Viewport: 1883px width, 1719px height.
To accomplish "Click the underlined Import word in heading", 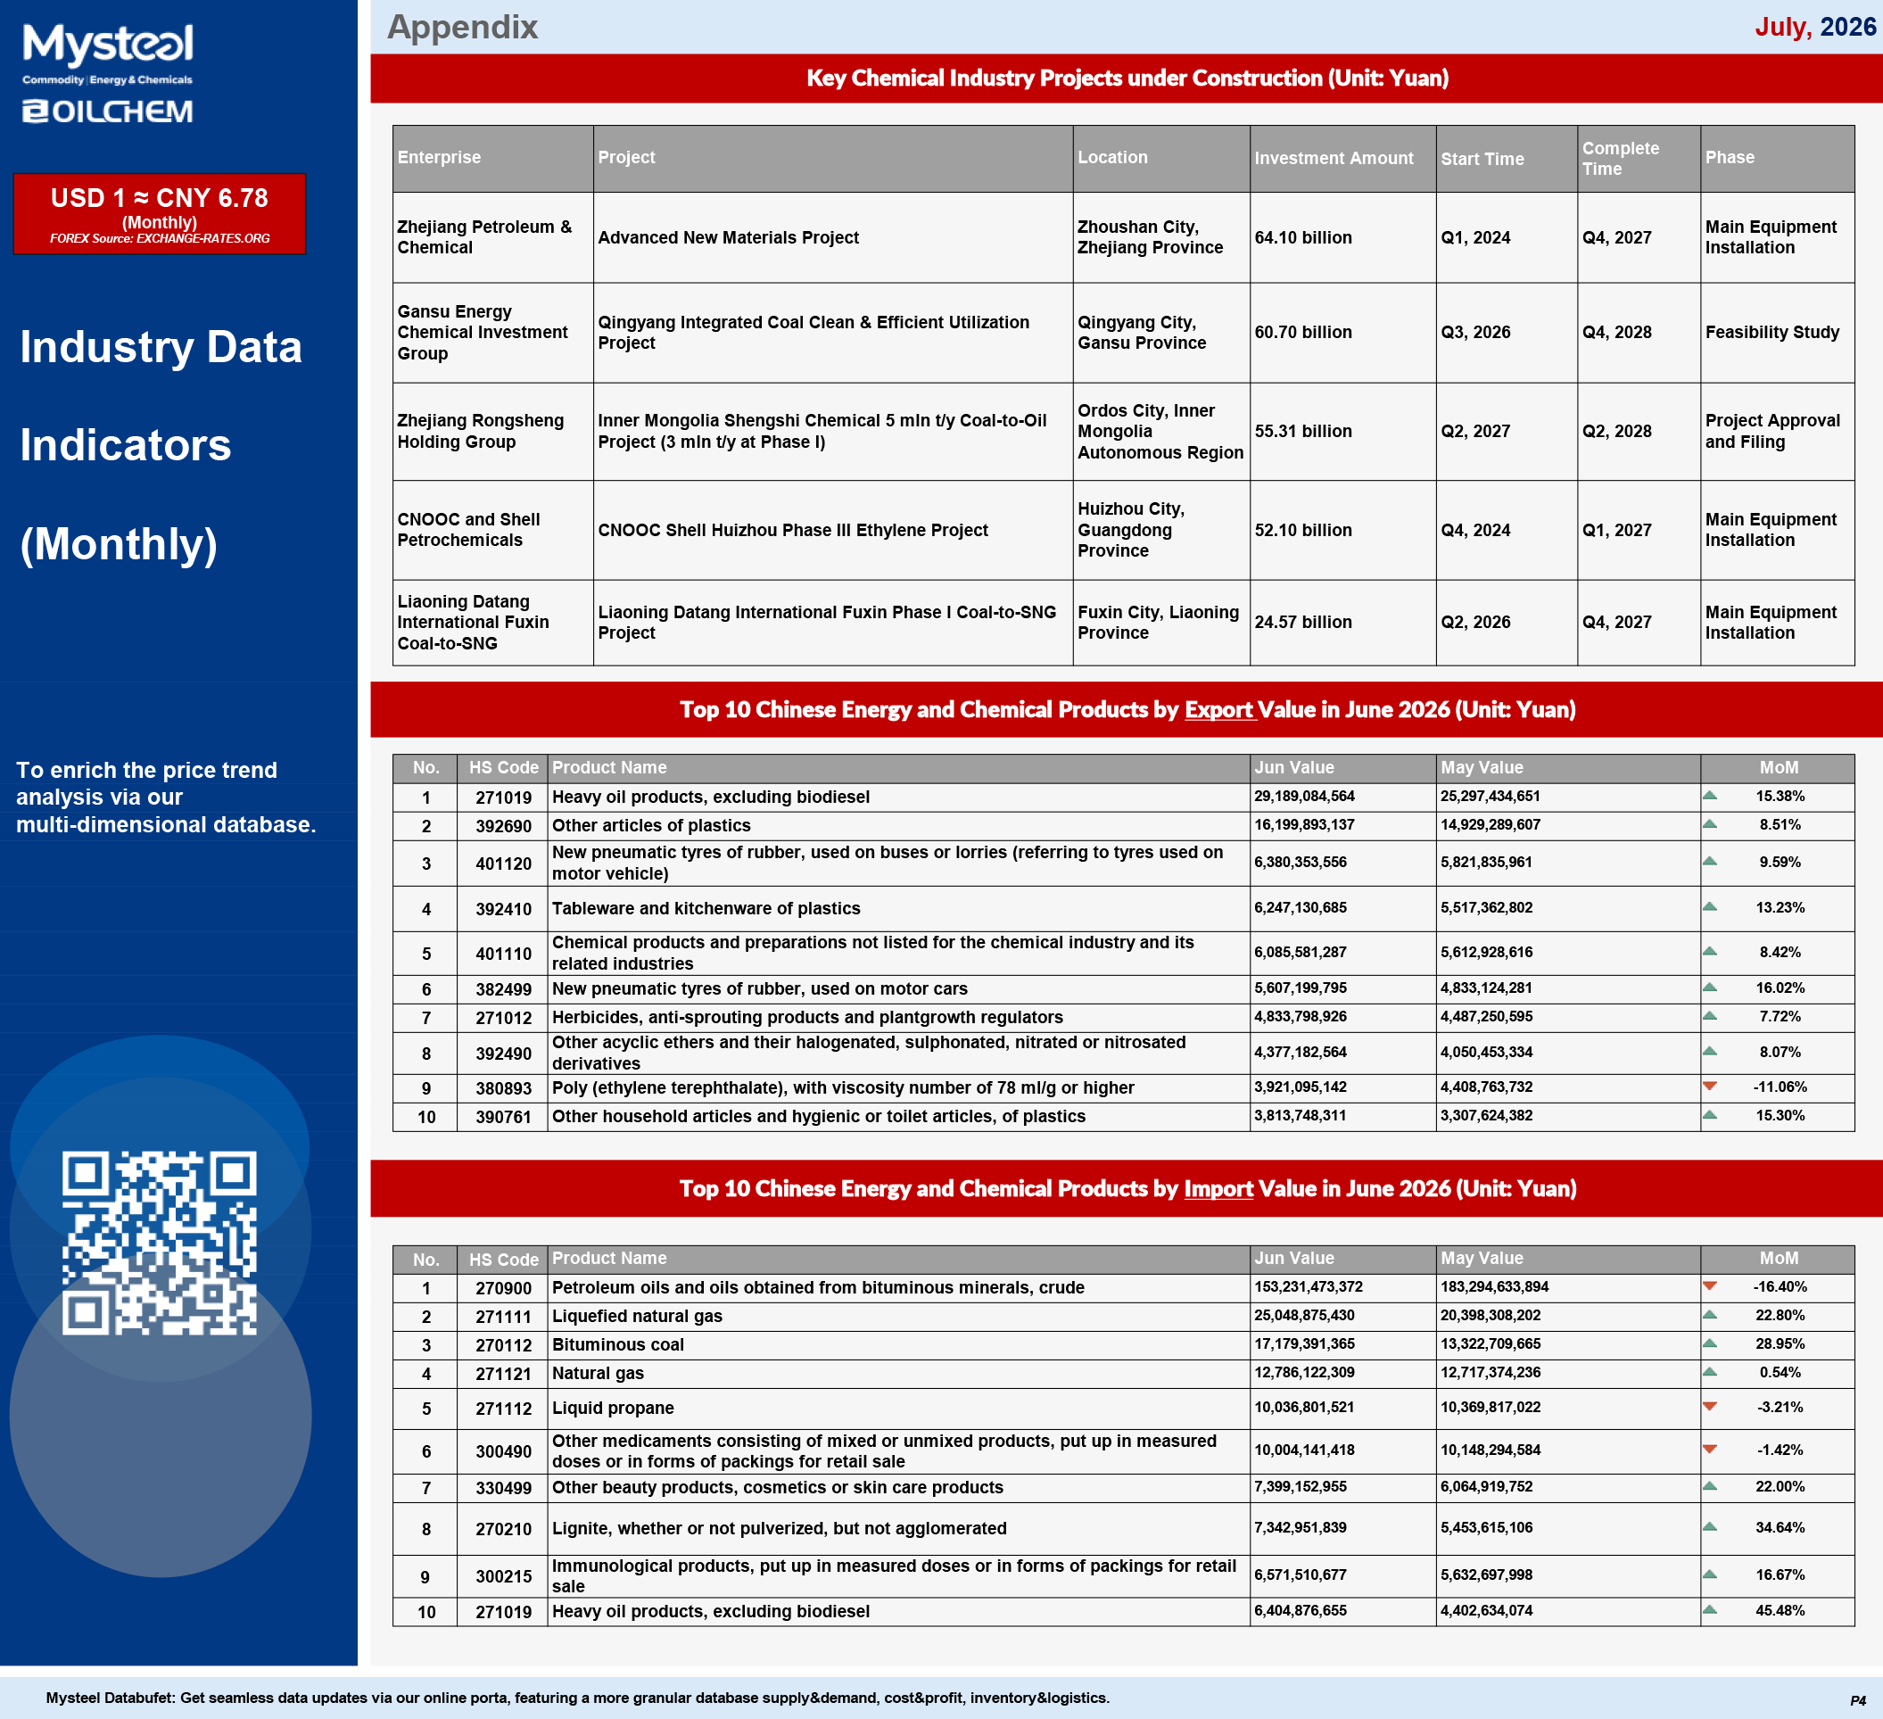I will tap(1218, 1188).
